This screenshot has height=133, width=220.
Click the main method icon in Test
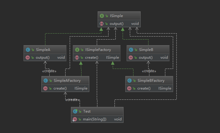click(75, 119)
